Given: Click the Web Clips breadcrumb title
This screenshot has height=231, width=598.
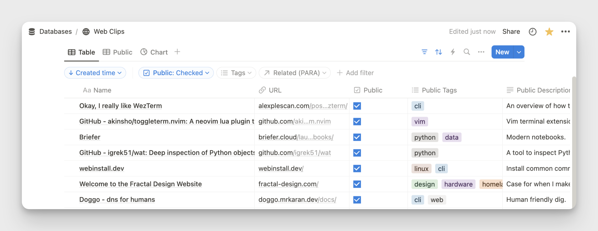Looking at the screenshot, I should 109,32.
